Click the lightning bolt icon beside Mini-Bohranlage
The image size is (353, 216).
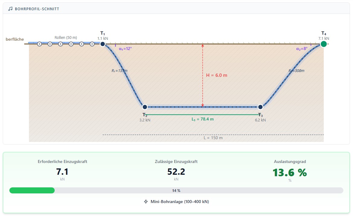pos(146,202)
